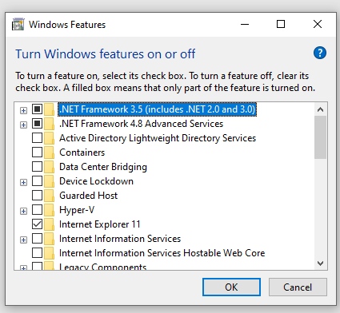Select the Hyper-V label
Viewport: 340px width, 313px height.
tap(77, 210)
